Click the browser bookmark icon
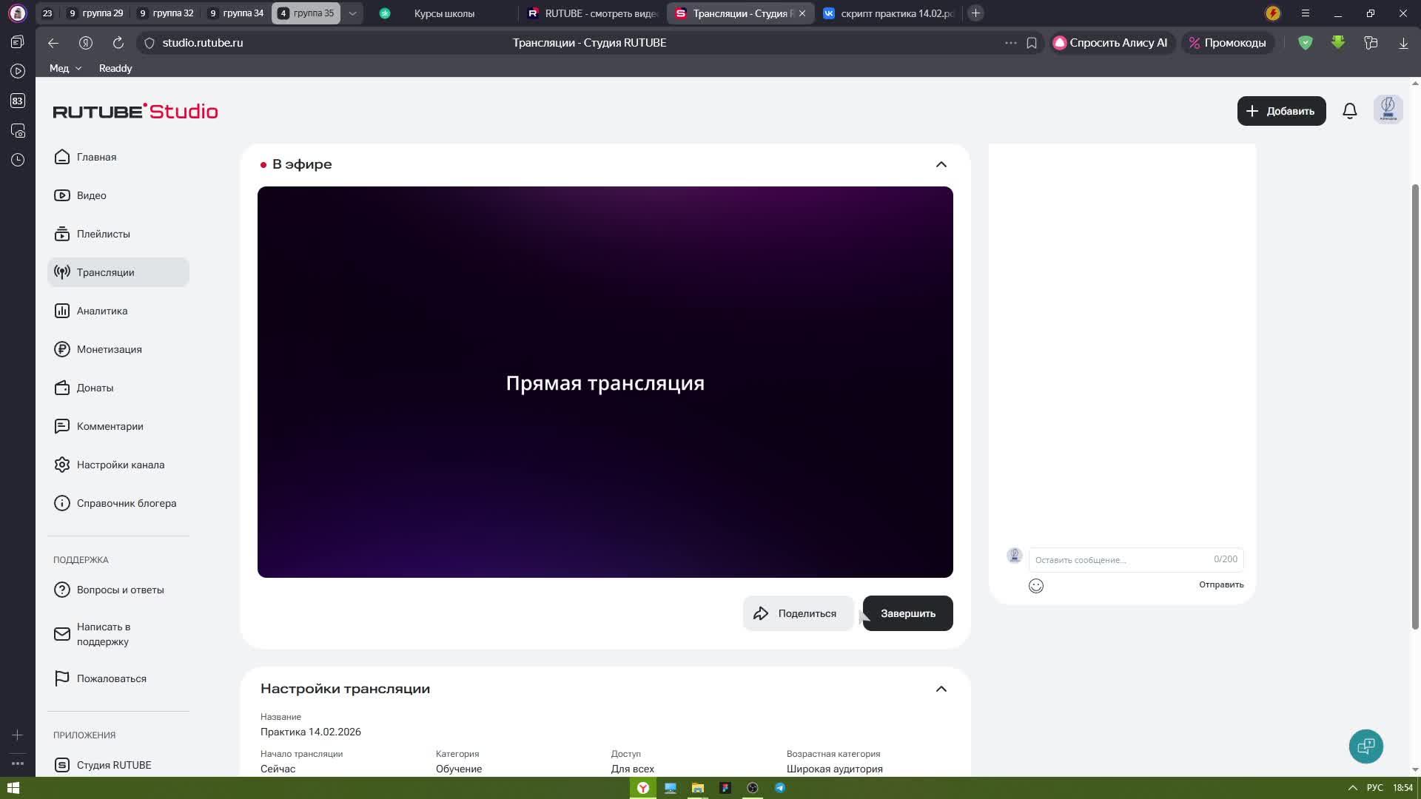 pos(1031,43)
